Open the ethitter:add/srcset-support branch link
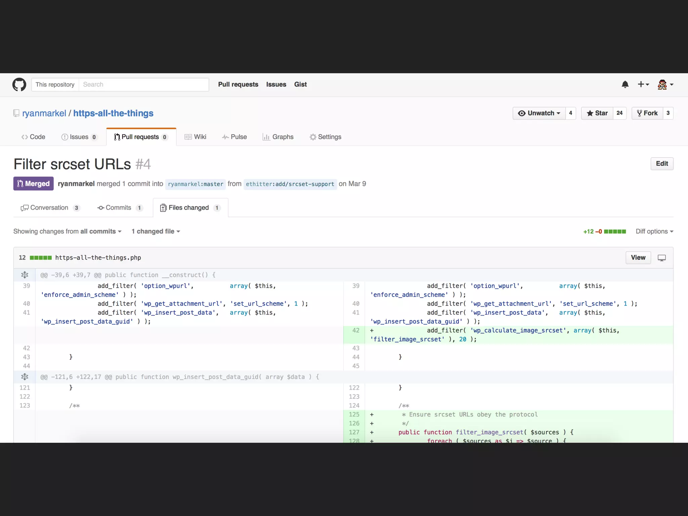The image size is (688, 516). (x=290, y=184)
